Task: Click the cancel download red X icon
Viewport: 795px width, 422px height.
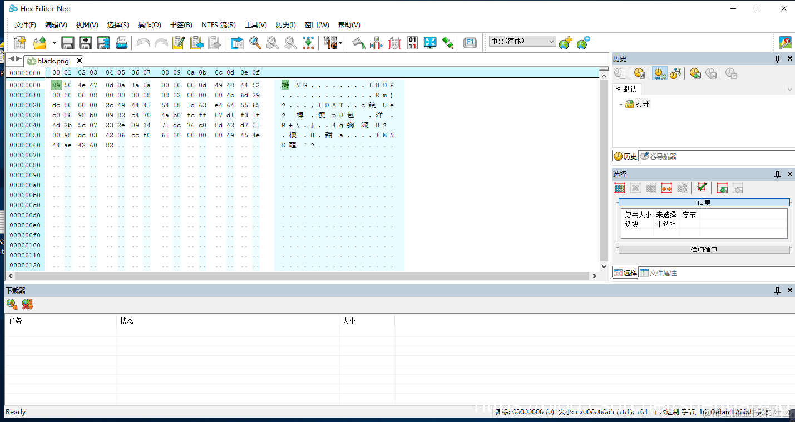Action: (27, 304)
